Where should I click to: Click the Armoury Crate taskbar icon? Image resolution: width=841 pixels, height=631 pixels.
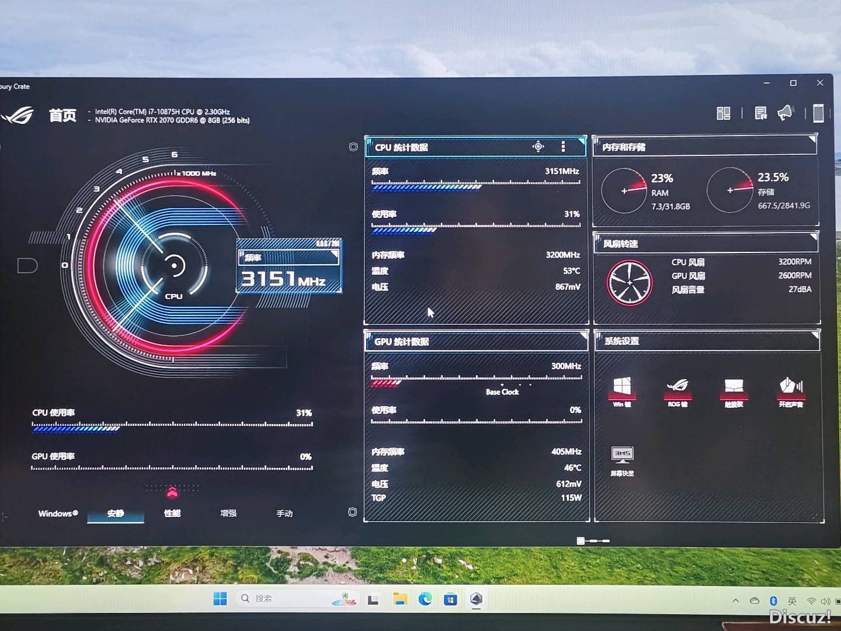point(476,599)
